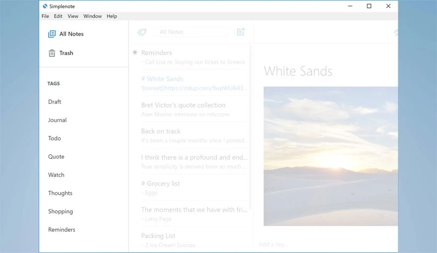Screen dimensions: 437x253
Task: Open All Notes in sidebar
Action: click(x=66, y=34)
